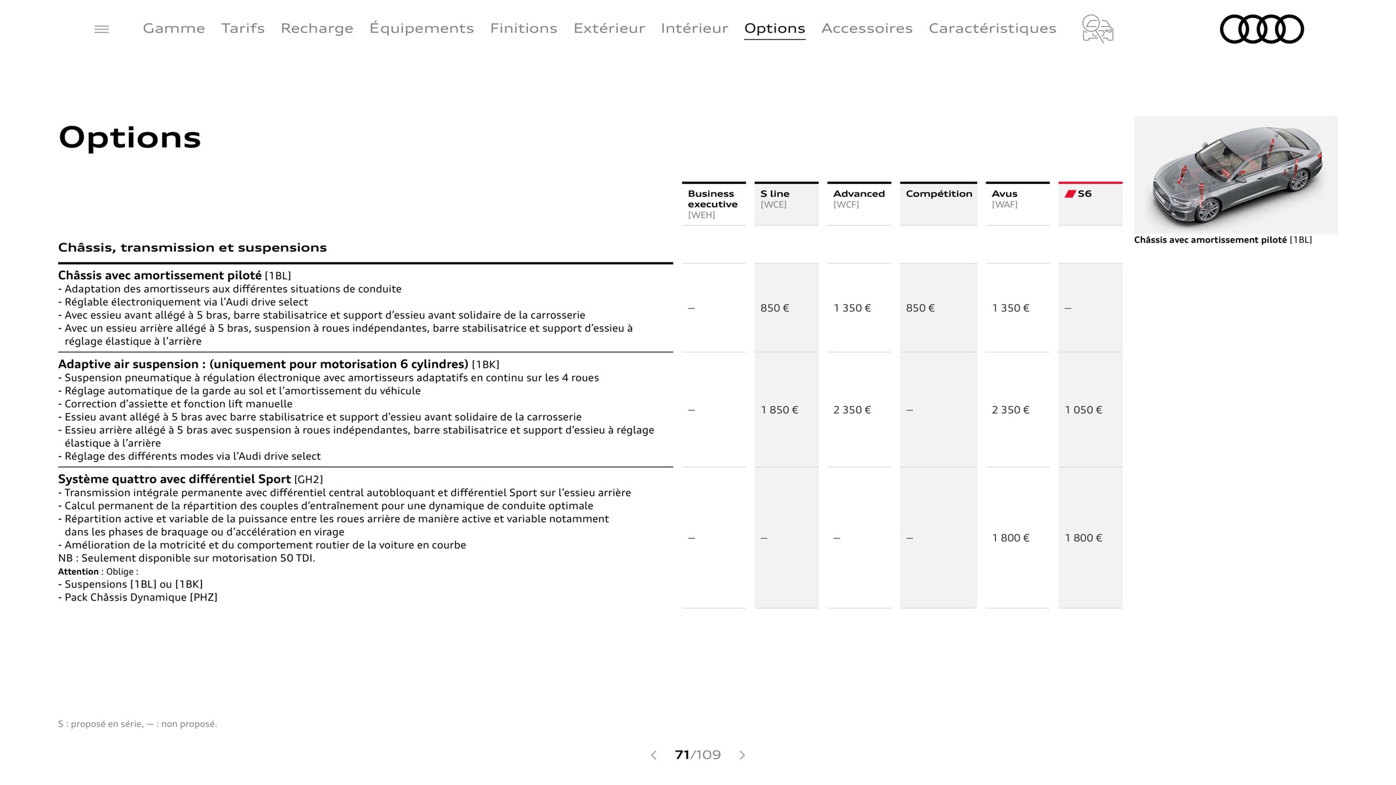Select S line [WCE] column header
Image resolution: width=1396 pixels, height=785 pixels.
786,204
